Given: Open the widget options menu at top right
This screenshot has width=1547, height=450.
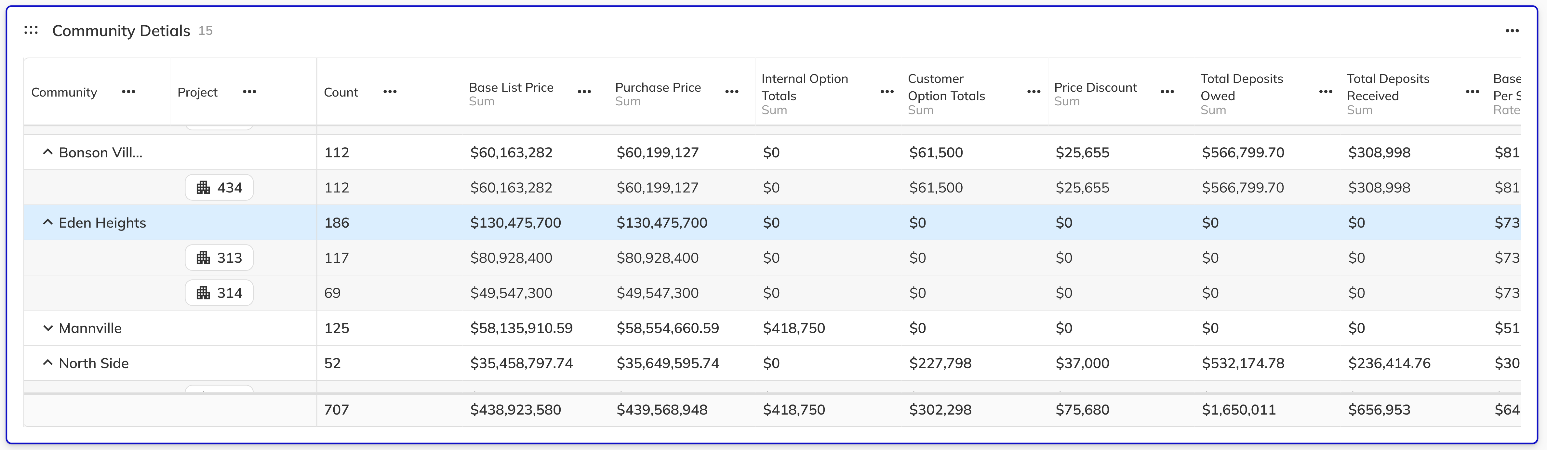Looking at the screenshot, I should coord(1512,31).
